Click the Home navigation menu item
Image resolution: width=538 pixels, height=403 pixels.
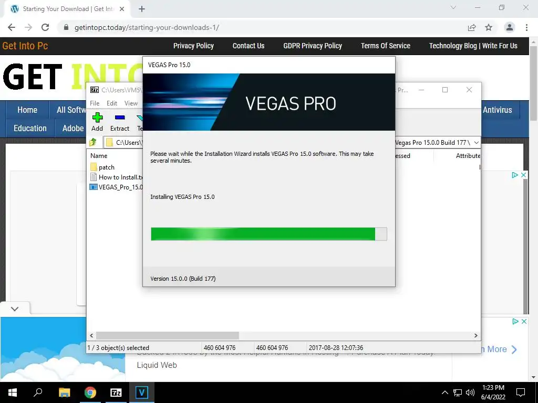27,110
